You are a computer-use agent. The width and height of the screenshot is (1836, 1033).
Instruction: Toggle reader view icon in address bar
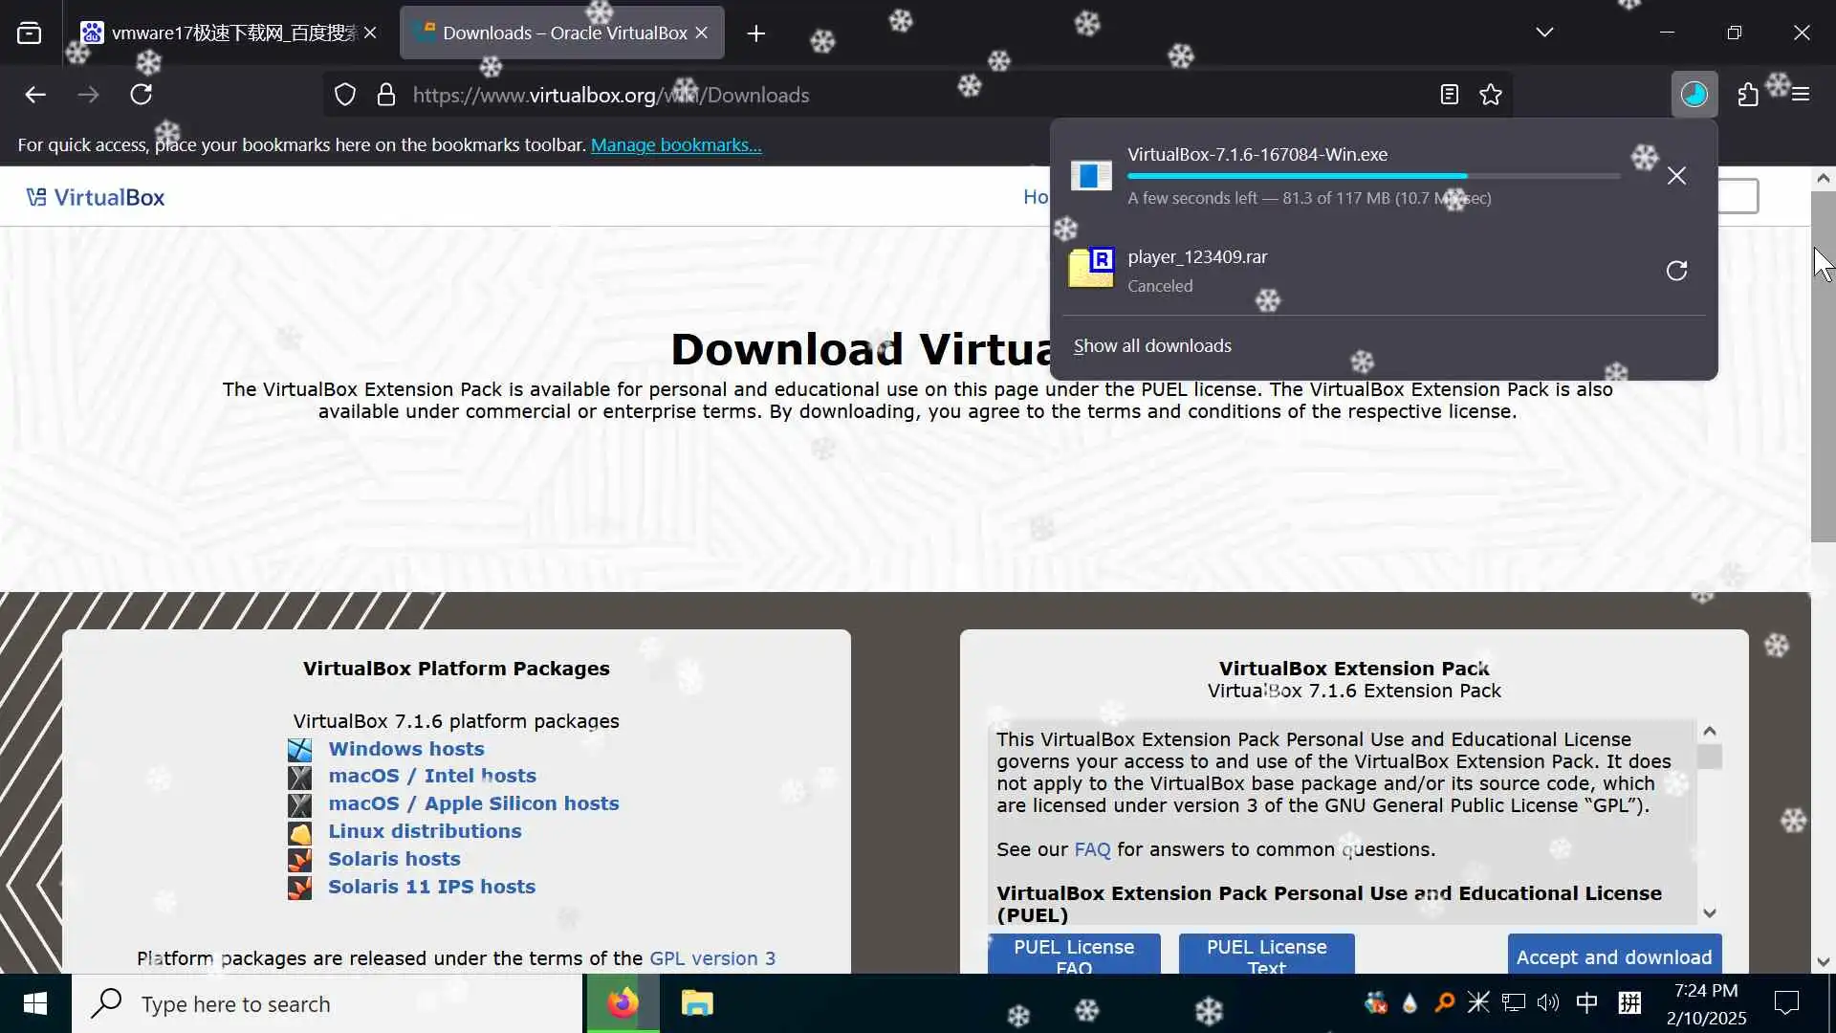tap(1449, 95)
